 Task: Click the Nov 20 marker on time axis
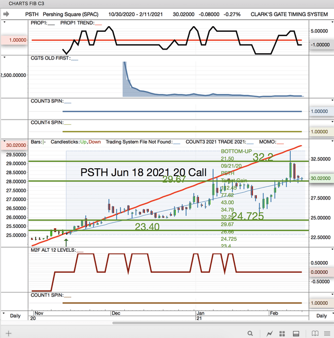click(x=37, y=316)
